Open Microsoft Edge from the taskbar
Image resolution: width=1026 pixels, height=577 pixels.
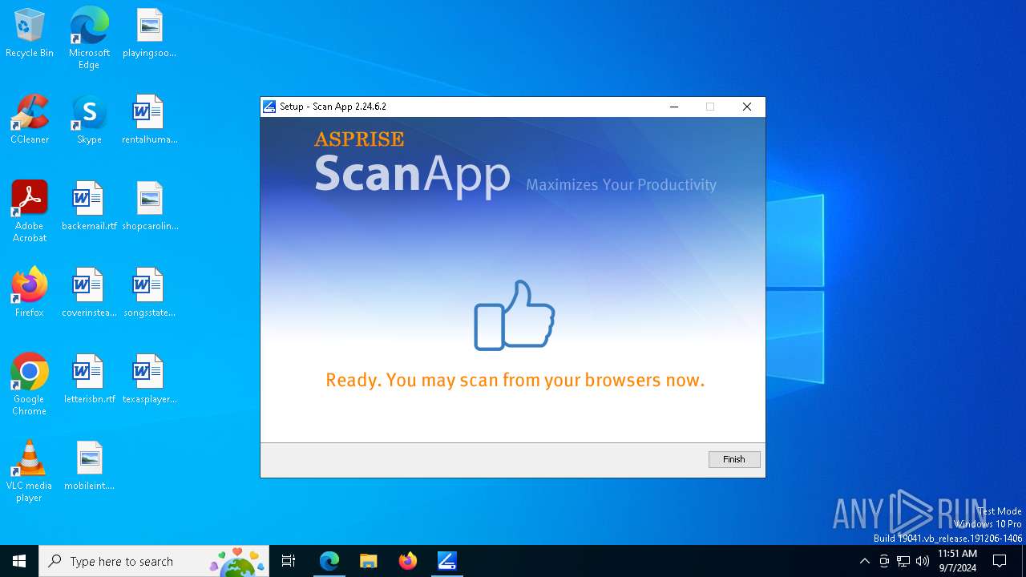point(329,561)
